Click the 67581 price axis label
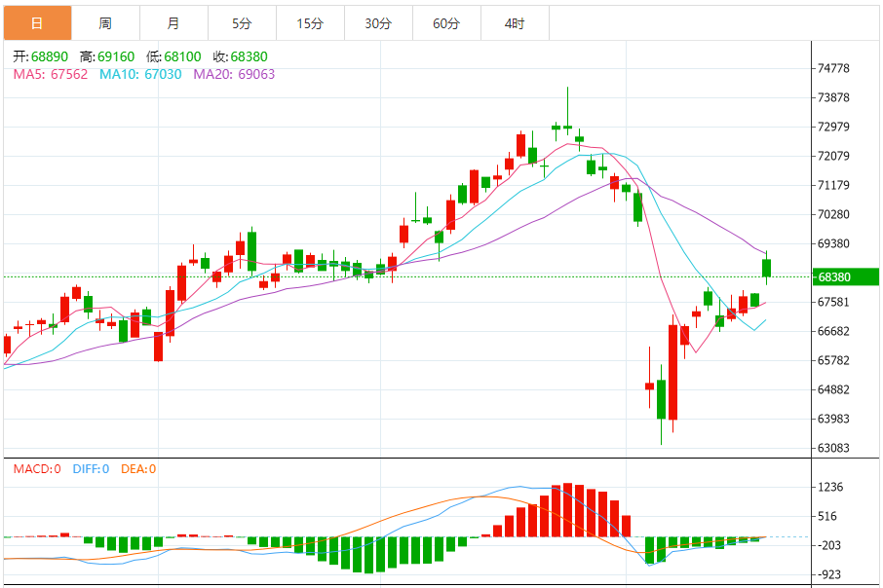The width and height of the screenshot is (883, 588). tap(833, 302)
